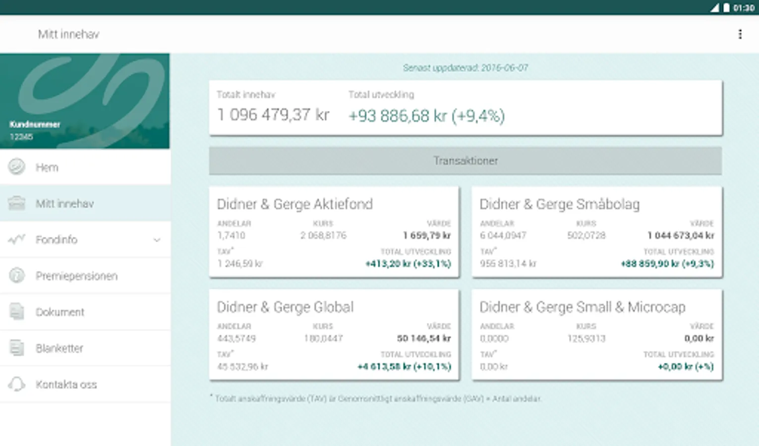Click Small & Microcap development +0,00 kr
The height and width of the screenshot is (446, 759).
686,367
